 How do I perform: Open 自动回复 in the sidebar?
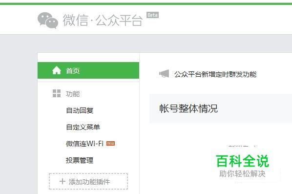pos(80,110)
